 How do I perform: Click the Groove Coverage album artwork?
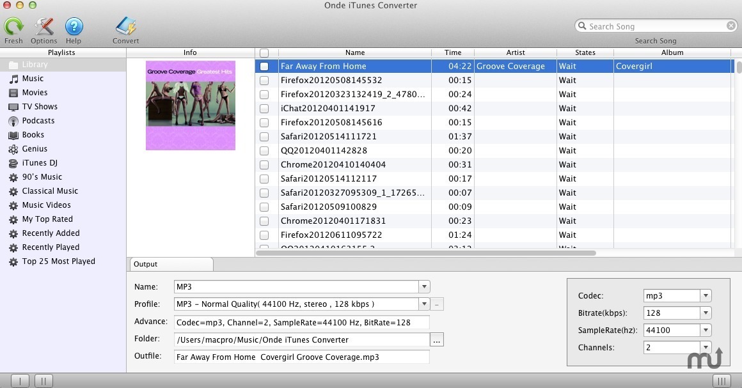pyautogui.click(x=191, y=105)
